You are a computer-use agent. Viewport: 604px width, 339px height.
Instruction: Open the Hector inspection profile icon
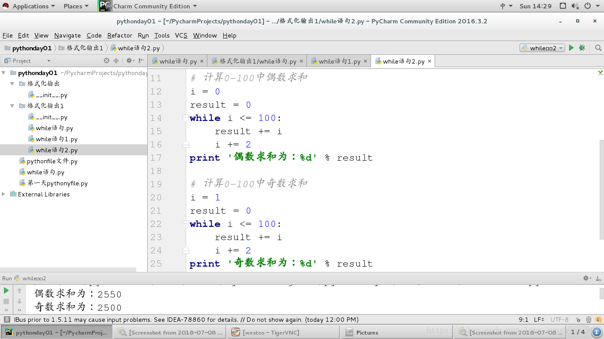[x=589, y=320]
